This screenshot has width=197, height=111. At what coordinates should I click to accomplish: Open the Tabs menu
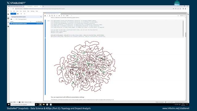coord(28,11)
